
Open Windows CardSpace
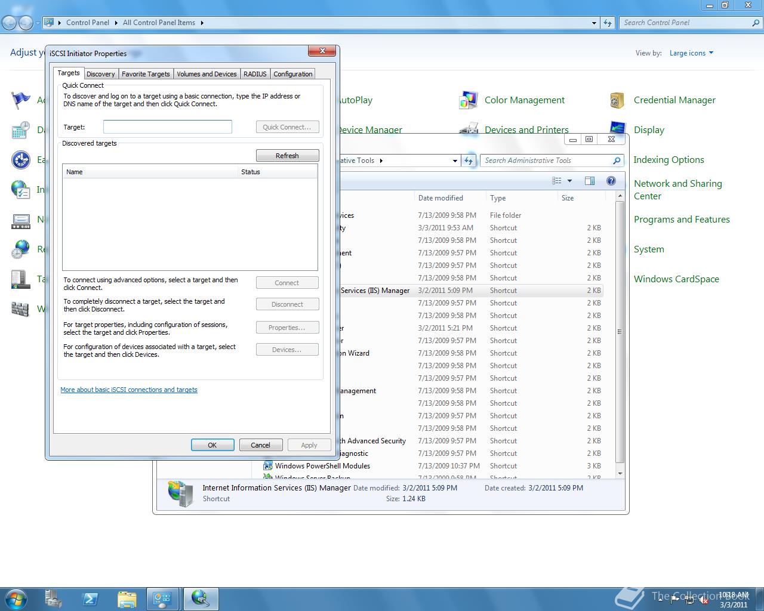tap(676, 279)
